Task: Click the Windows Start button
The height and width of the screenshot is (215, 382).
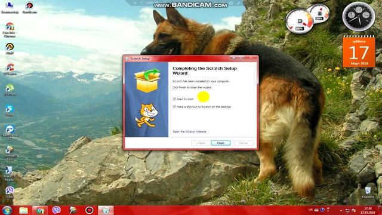Action: point(7,210)
